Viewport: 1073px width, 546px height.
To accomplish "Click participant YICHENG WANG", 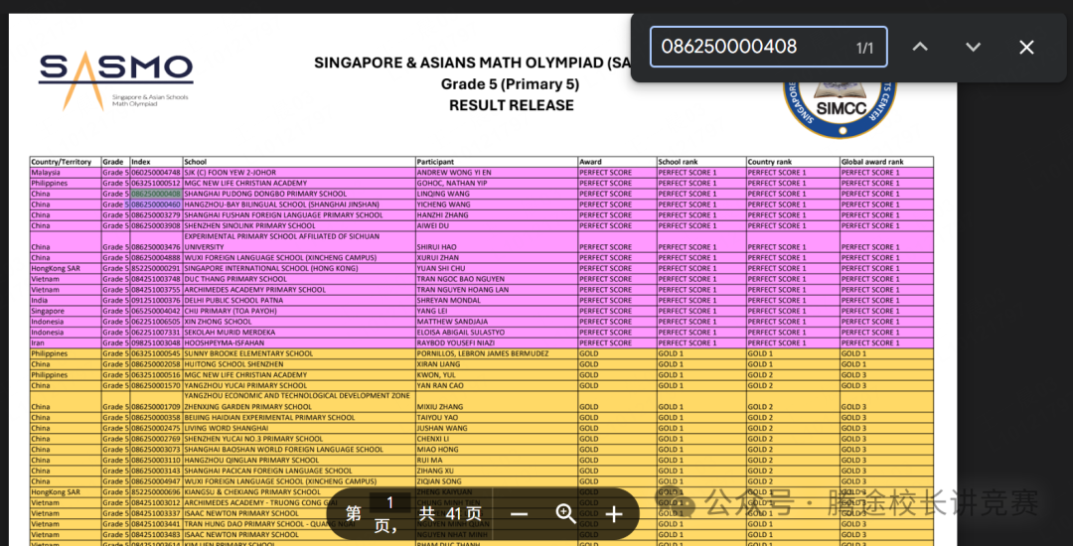I will tap(443, 205).
